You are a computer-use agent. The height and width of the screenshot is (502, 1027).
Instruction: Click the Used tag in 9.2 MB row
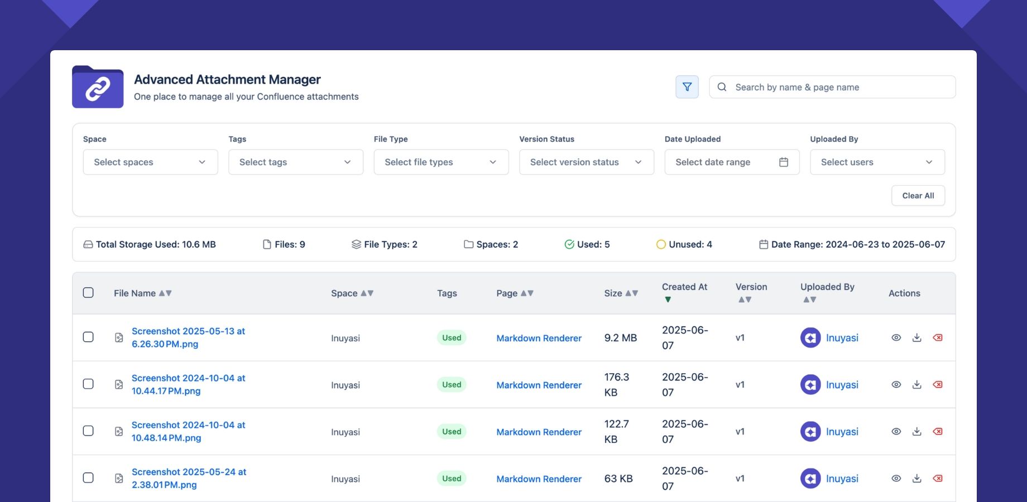tap(452, 337)
